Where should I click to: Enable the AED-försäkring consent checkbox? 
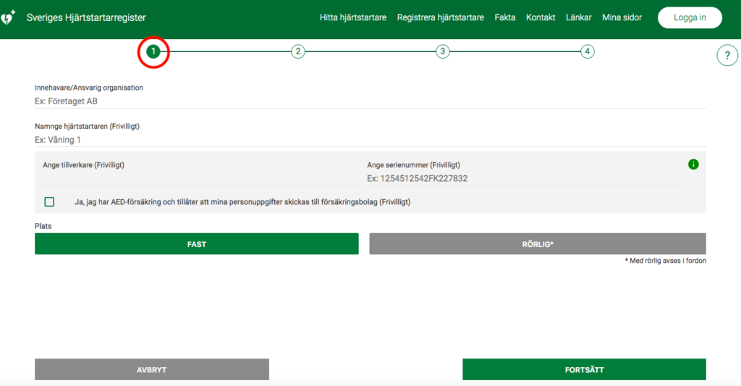tap(49, 202)
